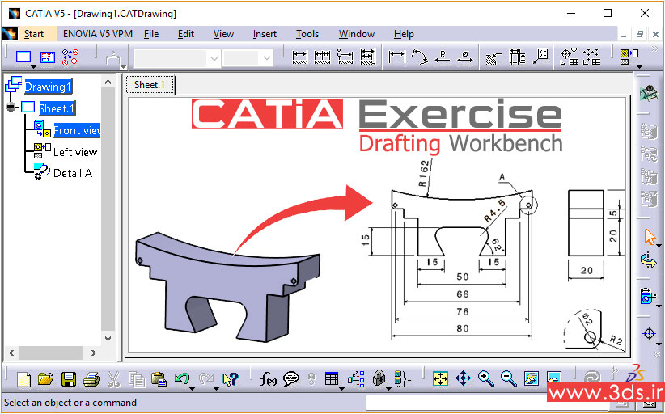Expand the Front View icon's flyout arrow
The width and height of the screenshot is (665, 414).
(x=640, y=67)
